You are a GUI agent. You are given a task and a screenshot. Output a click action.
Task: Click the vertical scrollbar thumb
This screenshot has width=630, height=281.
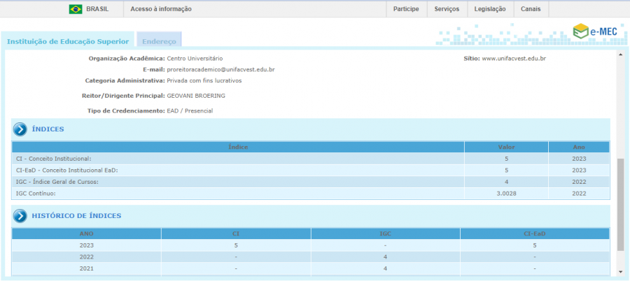pos(620,204)
